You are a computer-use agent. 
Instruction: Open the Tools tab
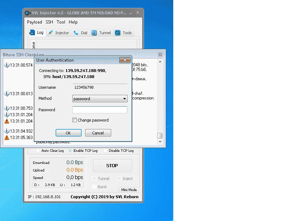click(x=124, y=33)
